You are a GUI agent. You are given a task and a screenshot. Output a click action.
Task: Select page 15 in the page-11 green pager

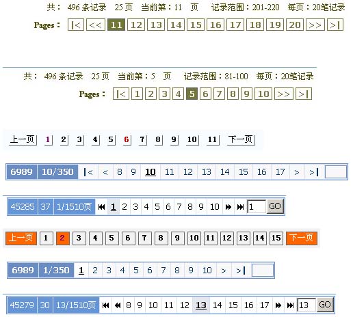click(196, 25)
